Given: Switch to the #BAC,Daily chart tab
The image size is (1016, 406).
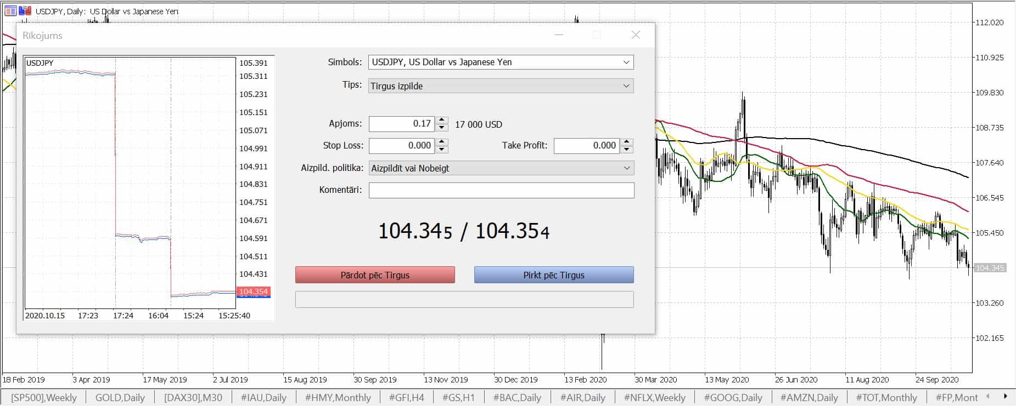Looking at the screenshot, I should click(x=517, y=398).
